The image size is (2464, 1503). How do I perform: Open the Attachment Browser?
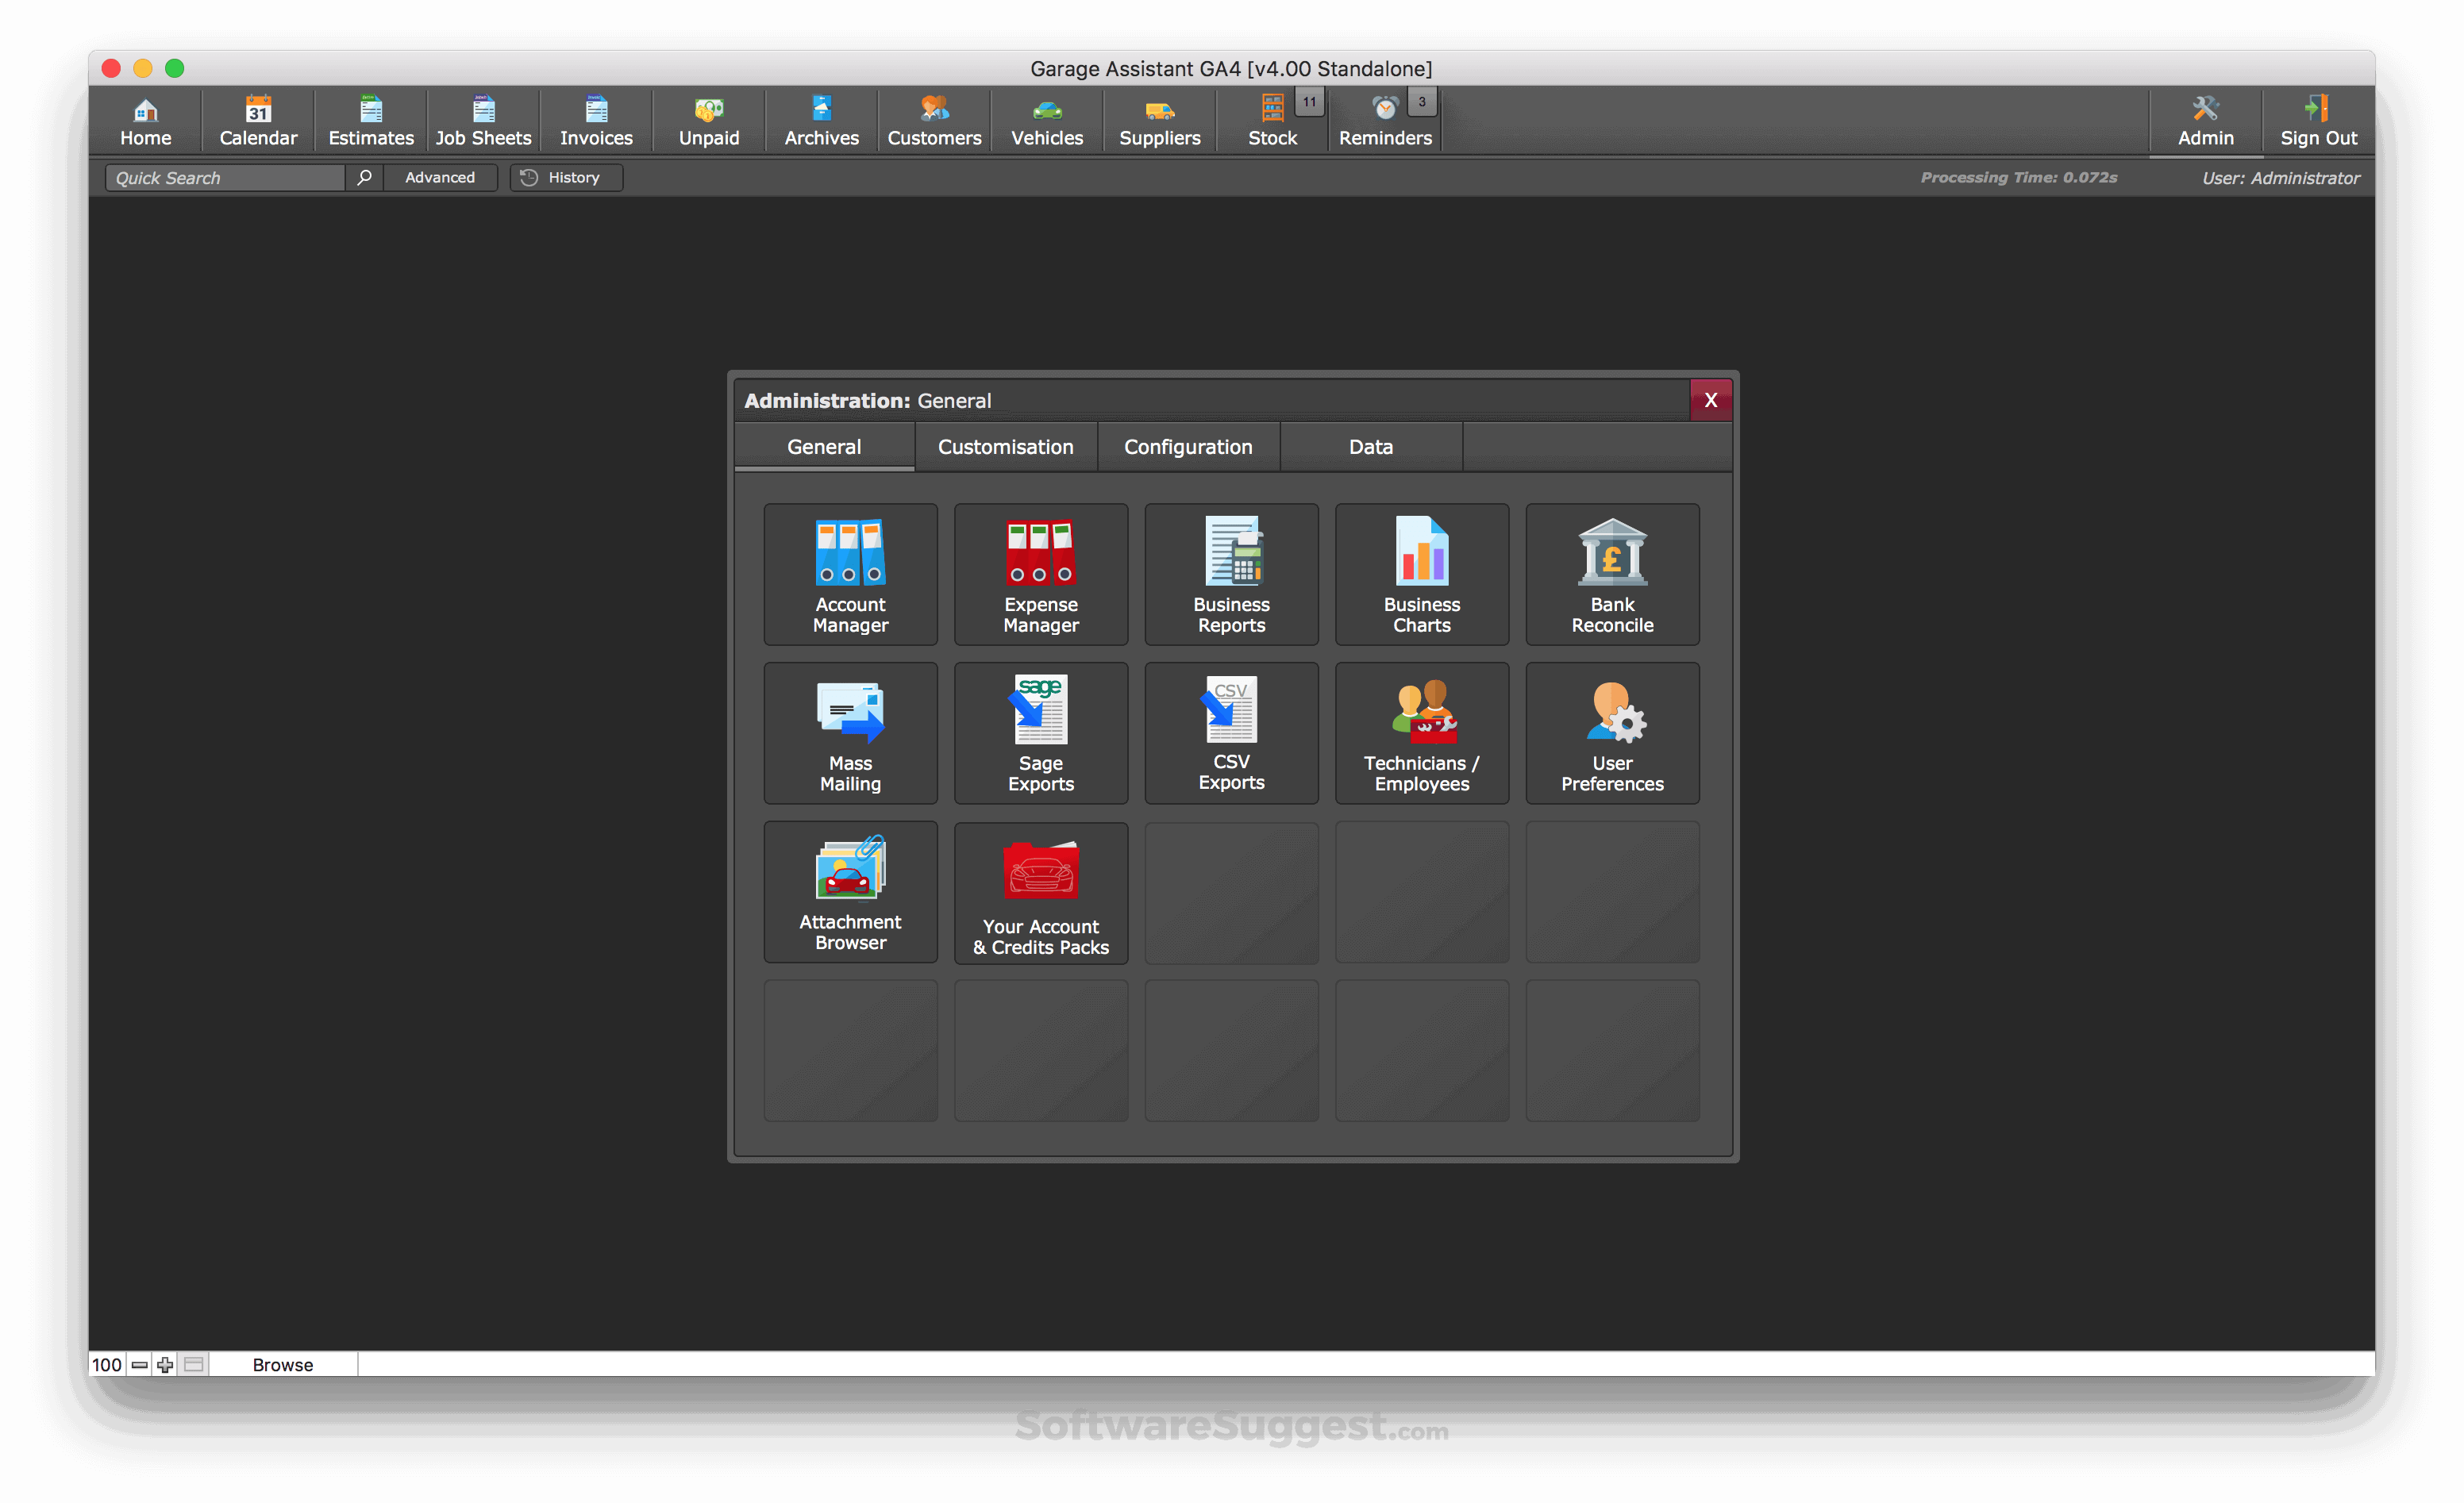(x=850, y=892)
